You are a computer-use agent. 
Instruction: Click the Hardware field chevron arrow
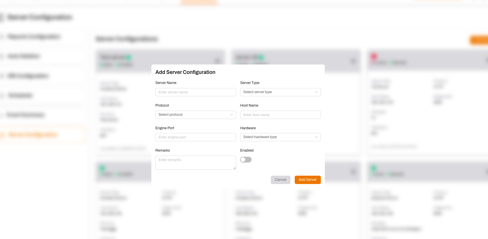pyautogui.click(x=316, y=137)
